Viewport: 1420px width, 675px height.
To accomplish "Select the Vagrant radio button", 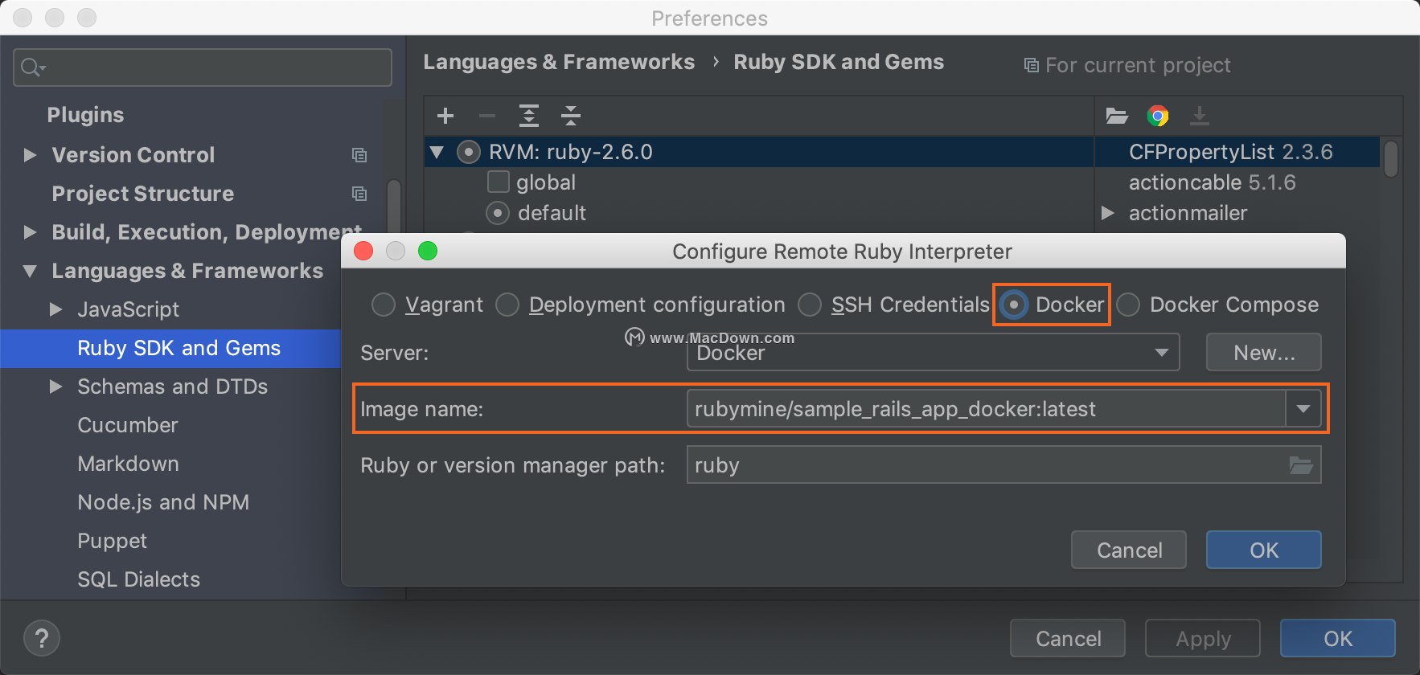I will point(384,305).
